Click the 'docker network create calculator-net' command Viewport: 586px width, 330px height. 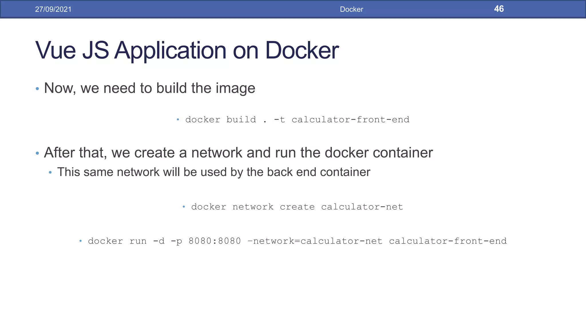coord(297,207)
